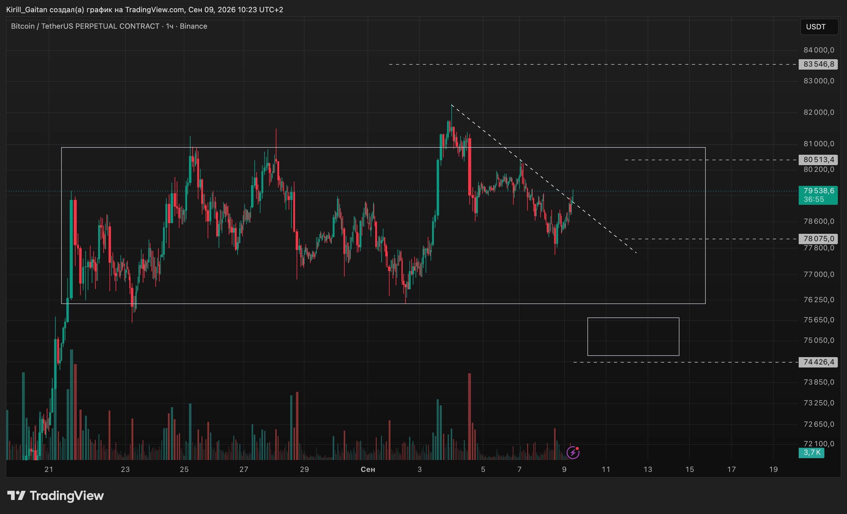Click the purple lightning bolt event icon

[x=573, y=453]
